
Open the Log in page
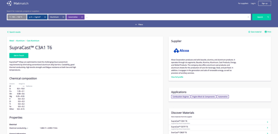coord(253,3)
